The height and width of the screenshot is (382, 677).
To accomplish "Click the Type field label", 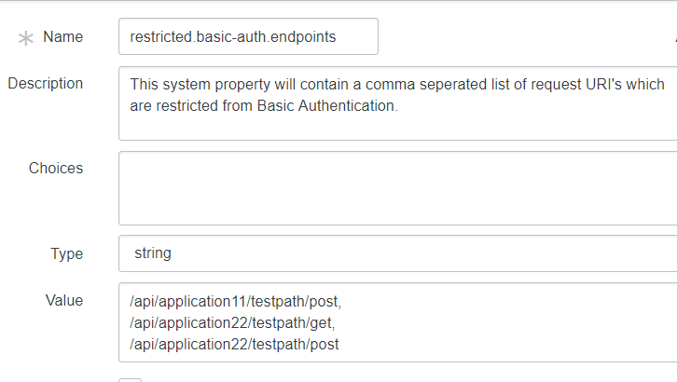I will [x=67, y=253].
